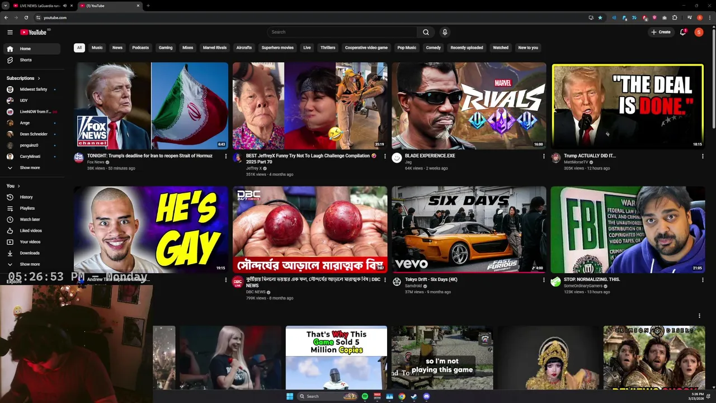716x403 pixels.
Task: Click the YouTube logo
Action: (34, 32)
